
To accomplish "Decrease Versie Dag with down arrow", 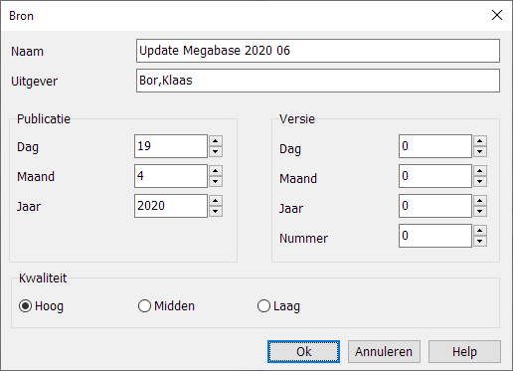I will (480, 151).
